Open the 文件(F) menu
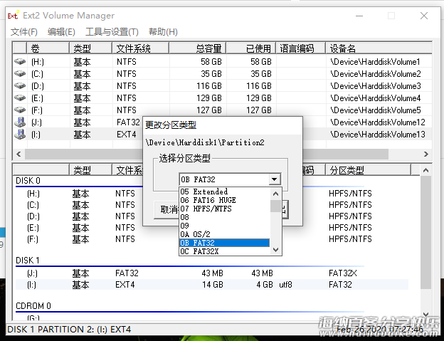The image size is (444, 341). pyautogui.click(x=24, y=32)
